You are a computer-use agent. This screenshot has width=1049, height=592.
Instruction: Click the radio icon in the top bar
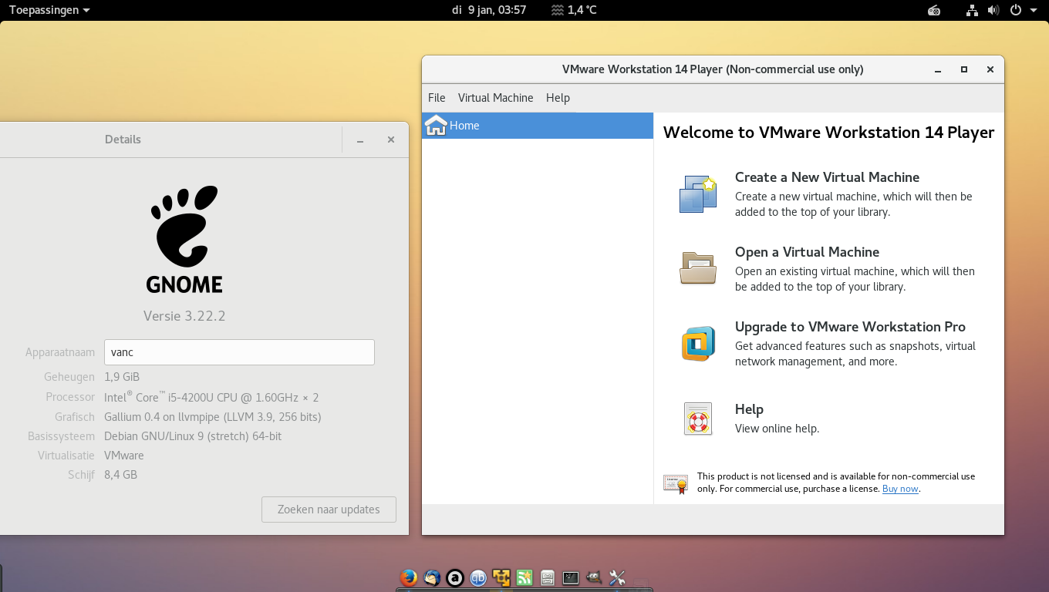pos(934,10)
